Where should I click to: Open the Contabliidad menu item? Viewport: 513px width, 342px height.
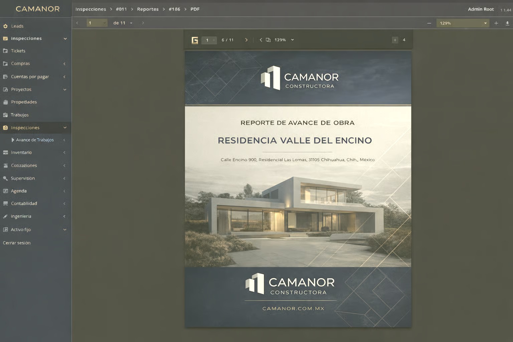[36, 203]
